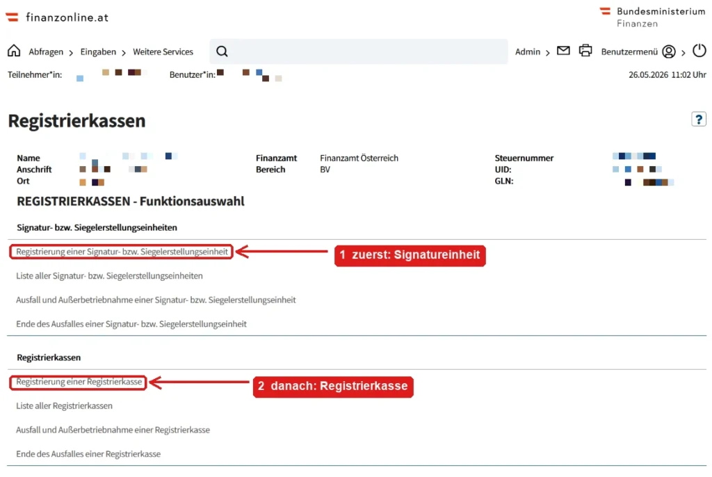This screenshot has height=477, width=712.
Task: Open Registrierung einer Signatur- bzw. Siegelerstellungseinheit
Action: pos(122,252)
